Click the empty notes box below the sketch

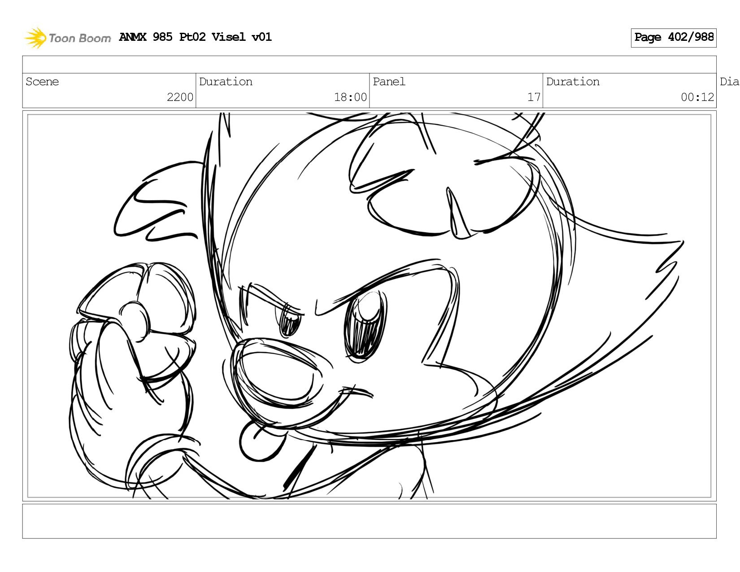click(x=369, y=521)
